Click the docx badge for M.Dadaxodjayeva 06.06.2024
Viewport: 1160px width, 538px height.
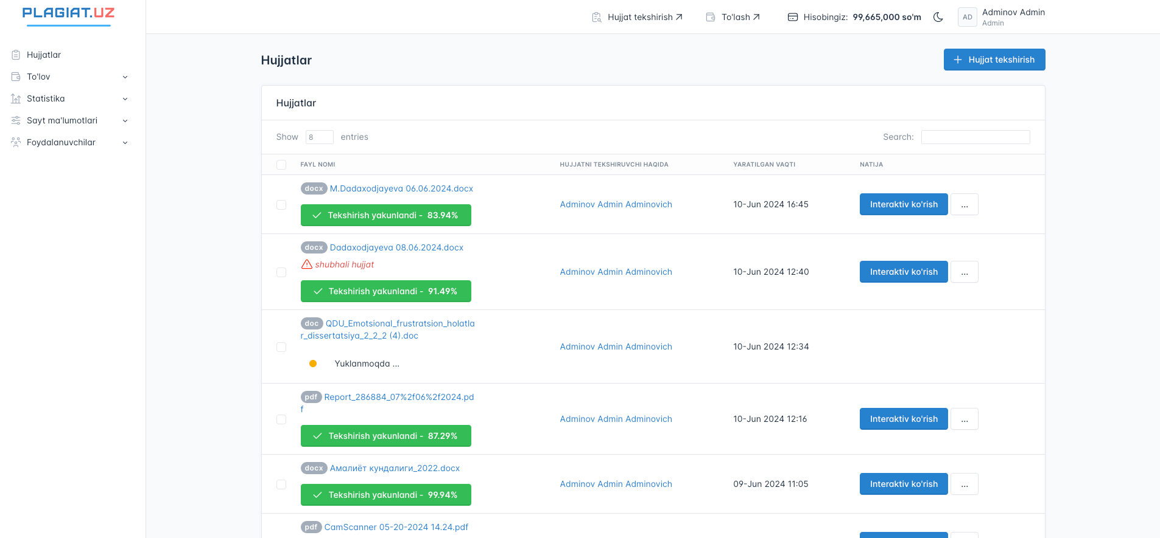pos(314,188)
